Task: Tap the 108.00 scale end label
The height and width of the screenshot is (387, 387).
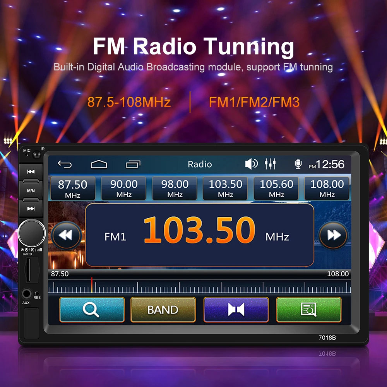Action: (x=337, y=274)
